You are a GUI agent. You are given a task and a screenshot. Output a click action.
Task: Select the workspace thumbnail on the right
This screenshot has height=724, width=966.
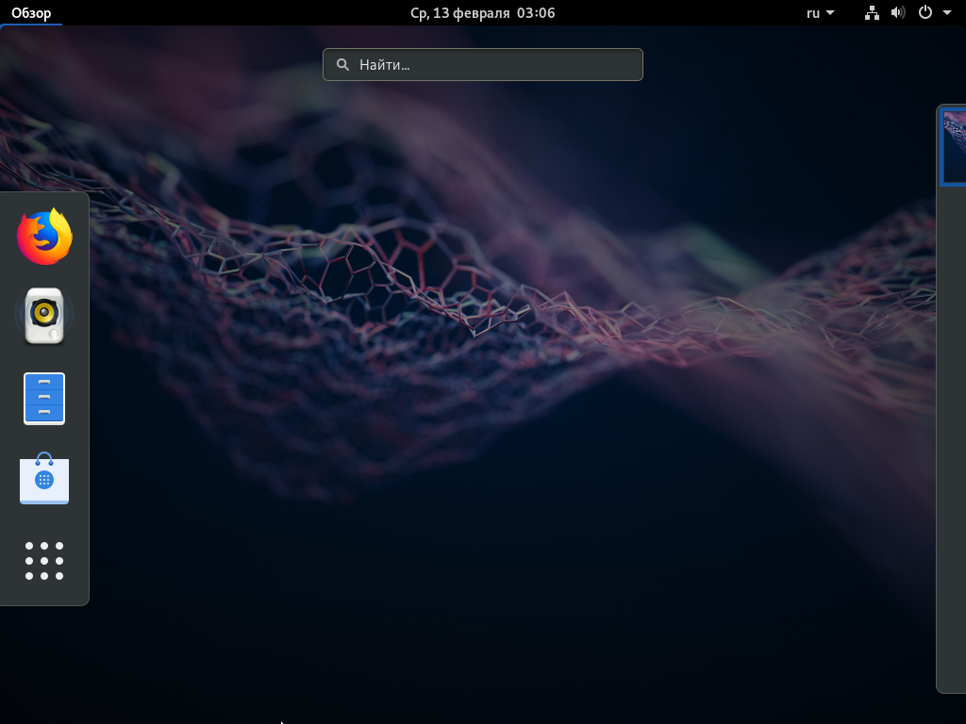[954, 146]
